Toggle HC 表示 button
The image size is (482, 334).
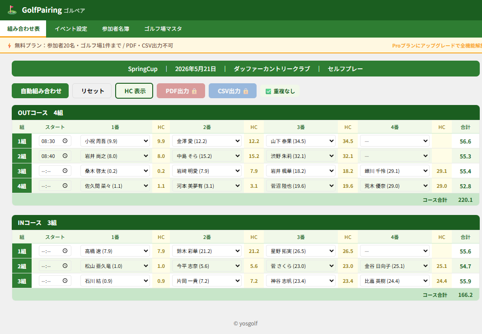point(134,91)
